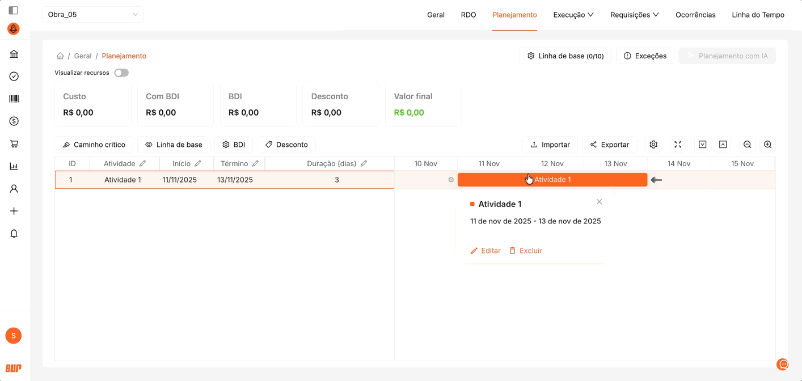Image resolution: width=802 pixels, height=381 pixels.
Task: Open the Obra_05 project dropdown
Action: (93, 15)
